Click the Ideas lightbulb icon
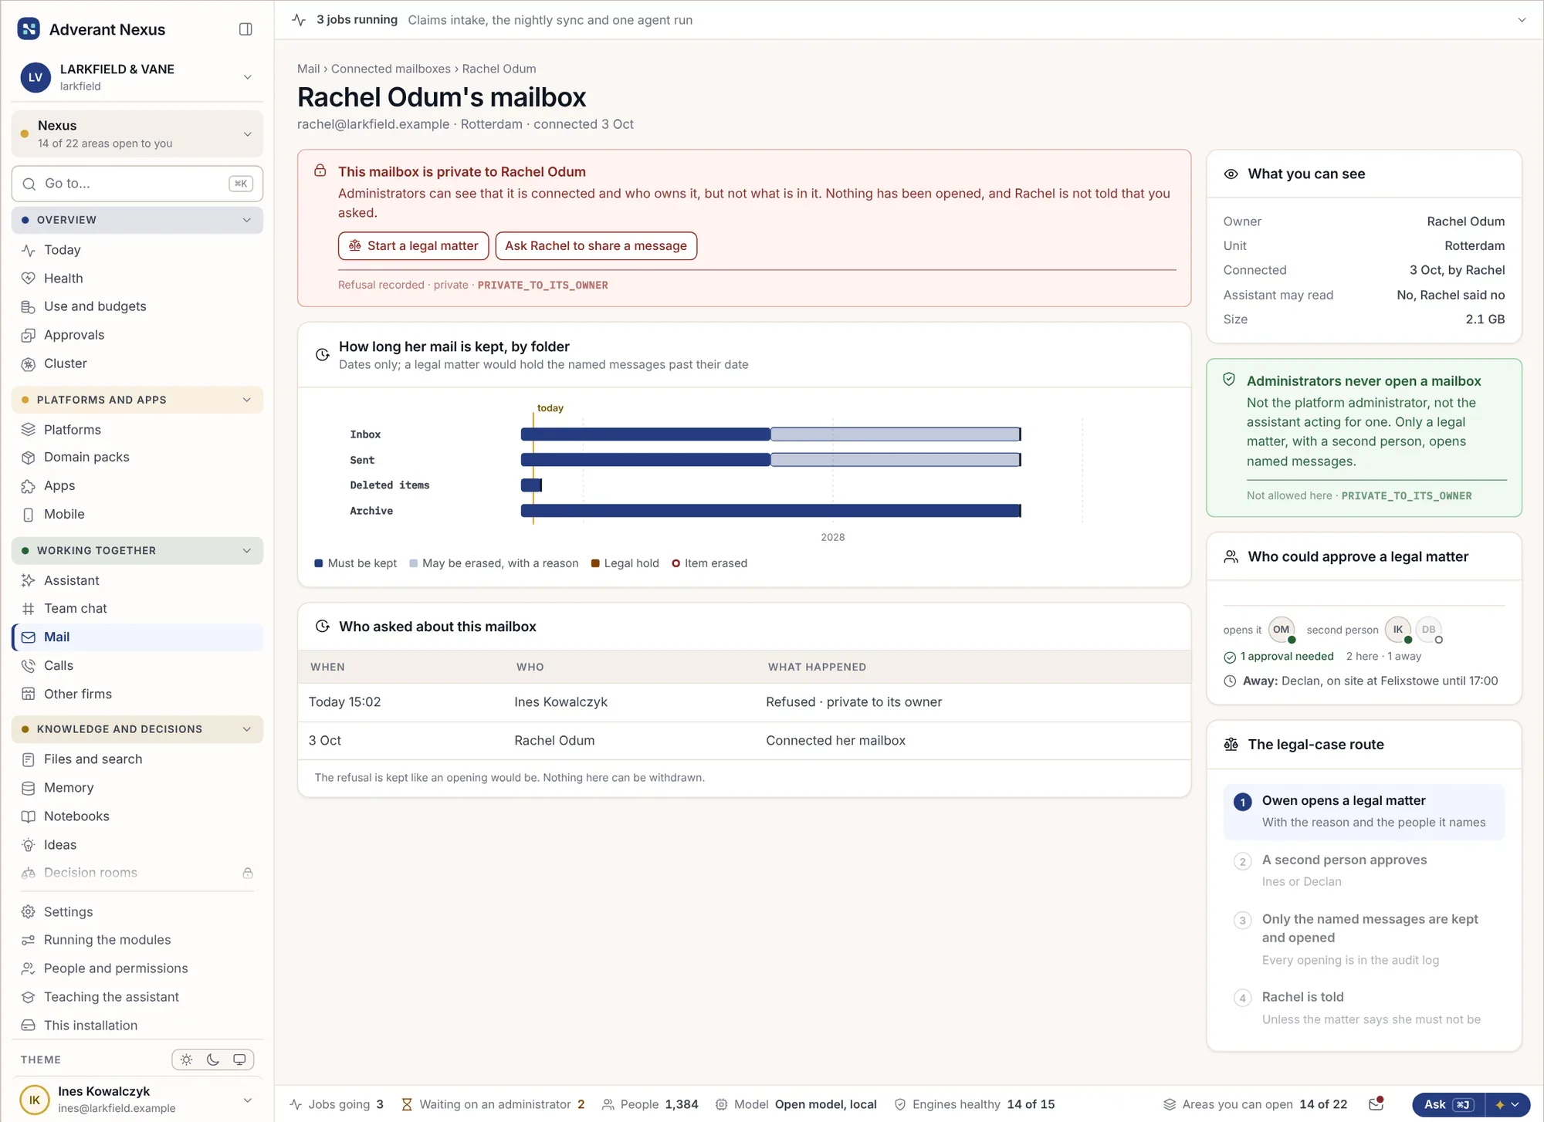The width and height of the screenshot is (1544, 1122). click(29, 845)
